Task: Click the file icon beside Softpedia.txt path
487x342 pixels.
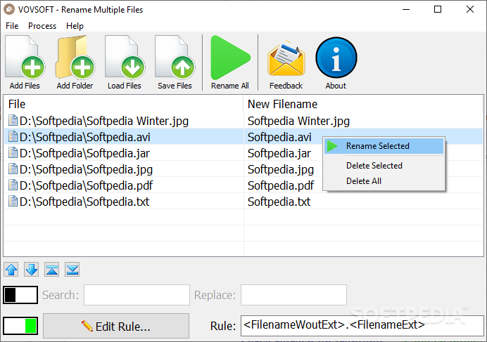Action: 13,201
